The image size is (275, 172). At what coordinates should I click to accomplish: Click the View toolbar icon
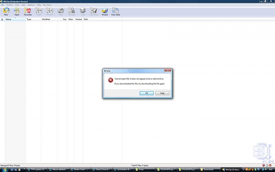point(83,12)
